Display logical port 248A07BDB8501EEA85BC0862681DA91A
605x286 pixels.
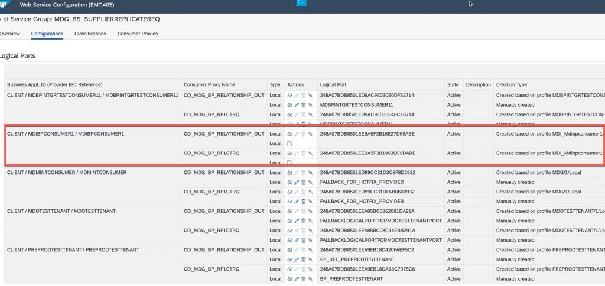pos(290,211)
